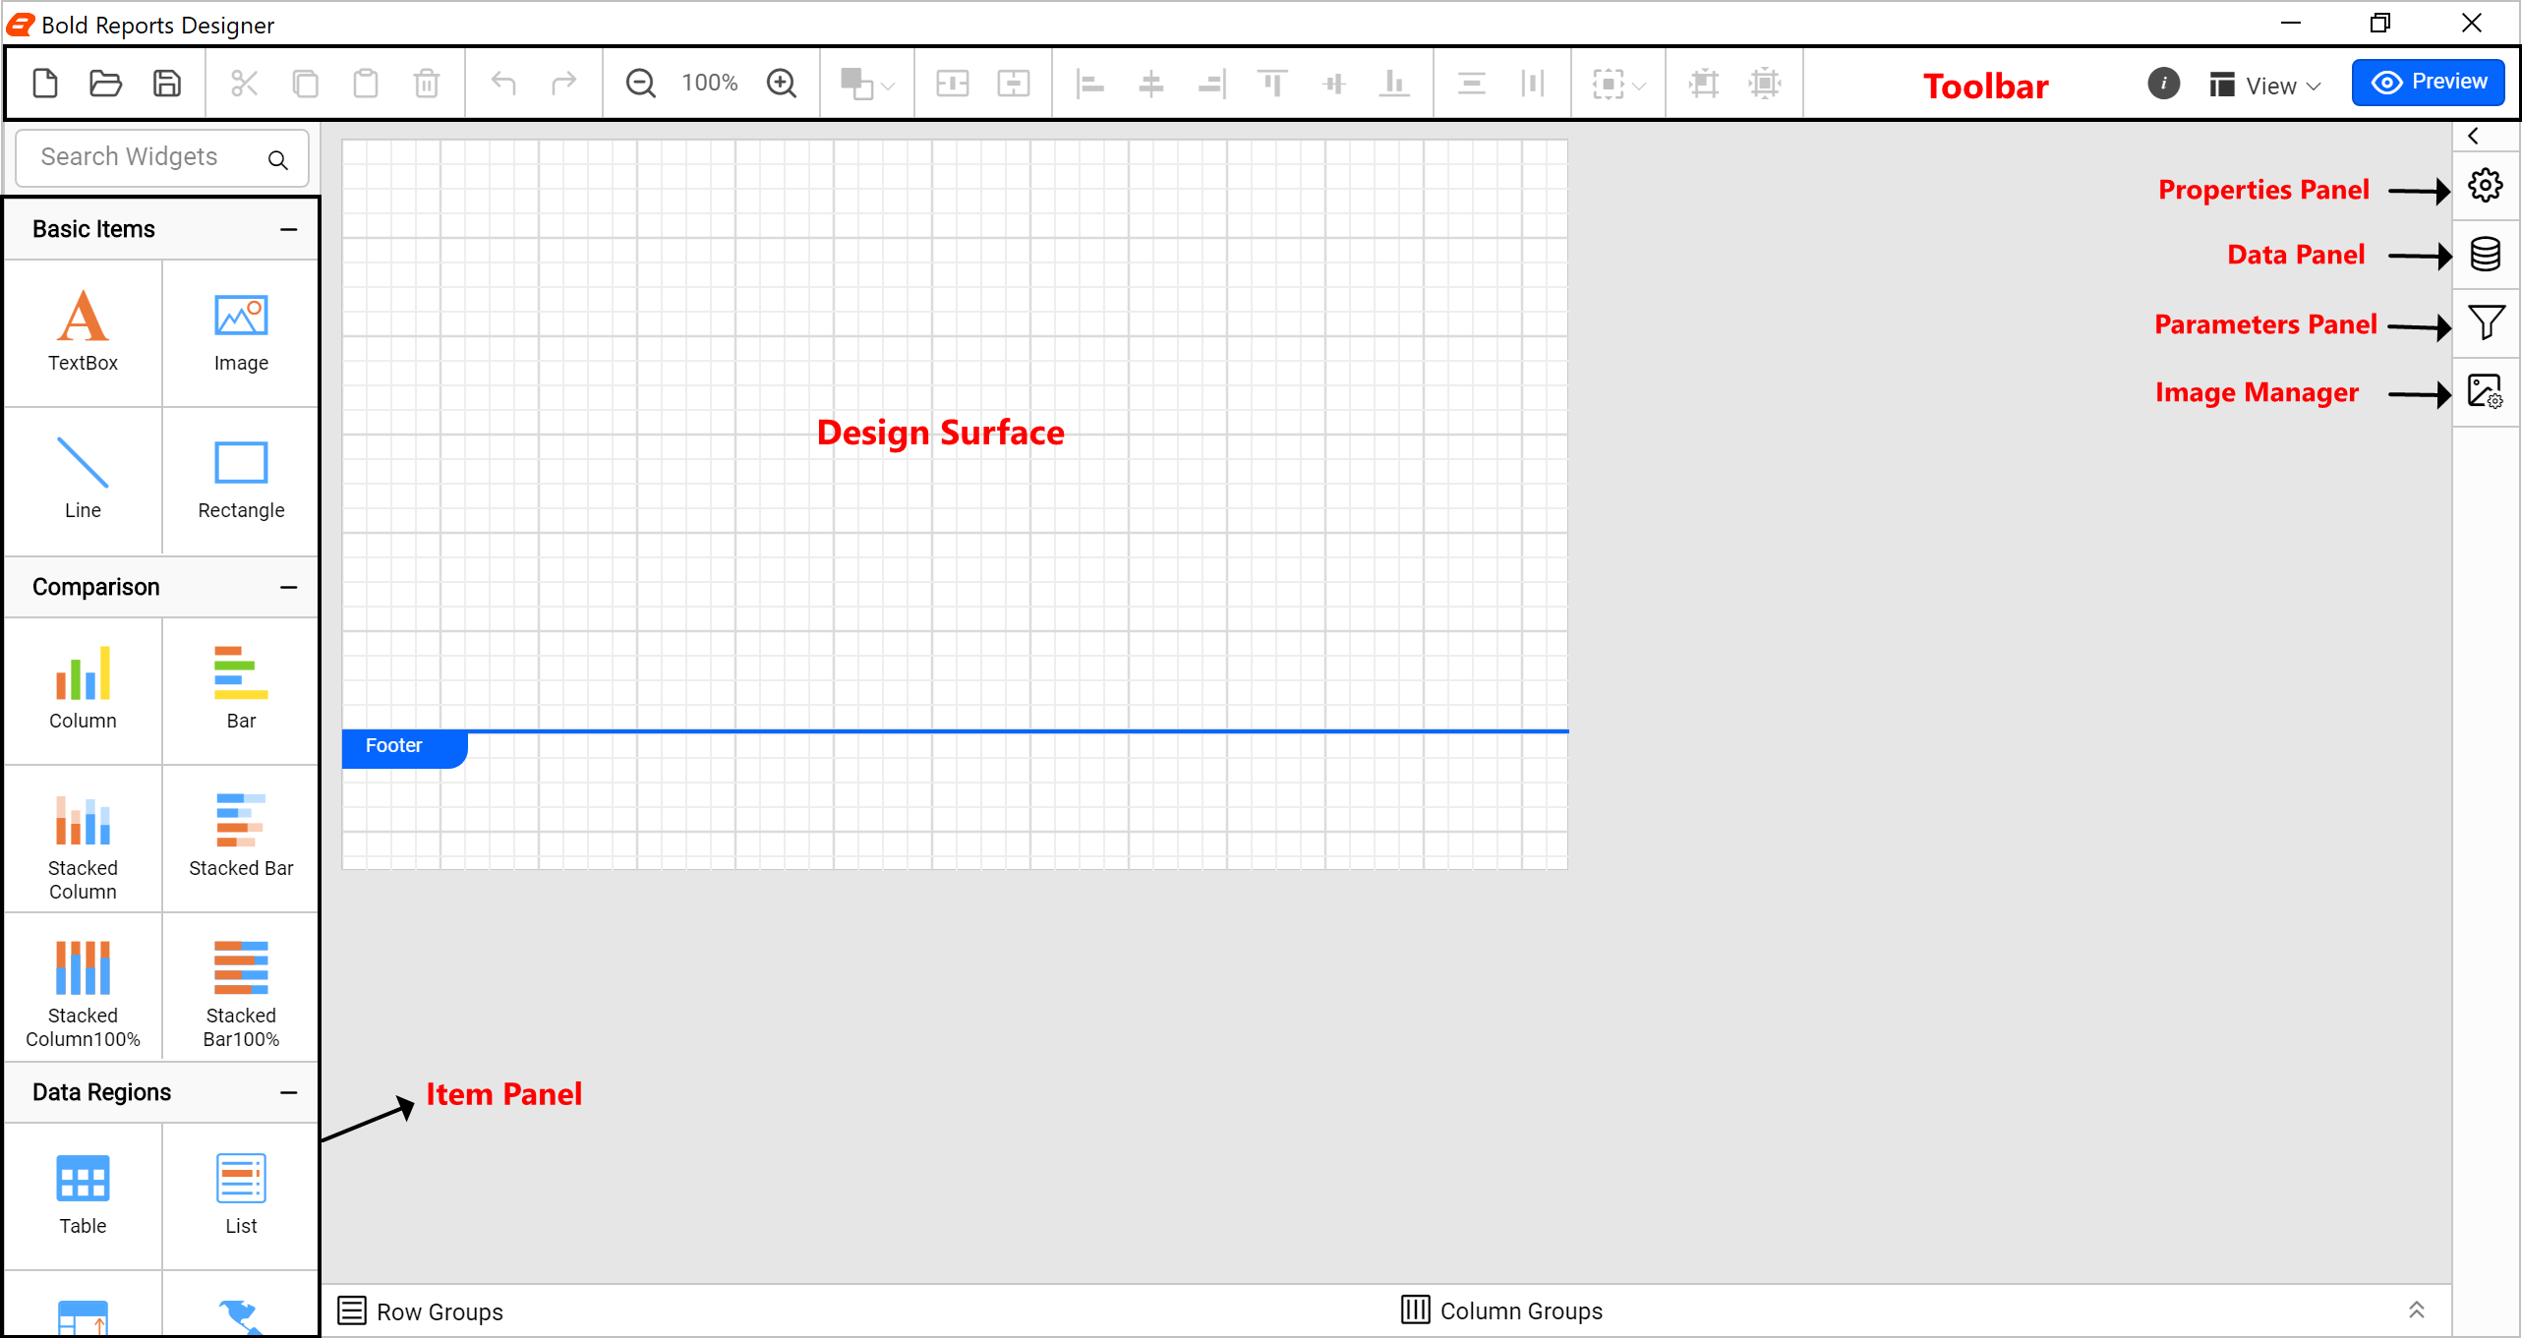Click the 100% zoom level value
Viewport: 2522px width, 1338px height.
point(710,84)
